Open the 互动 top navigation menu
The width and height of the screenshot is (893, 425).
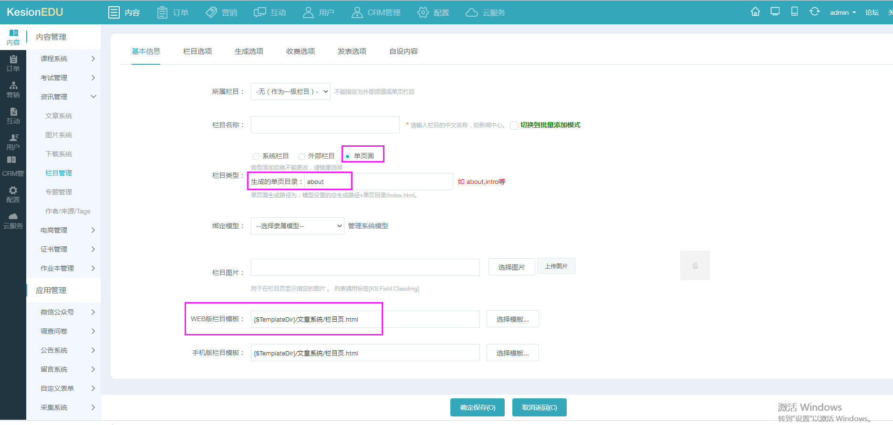(x=270, y=12)
